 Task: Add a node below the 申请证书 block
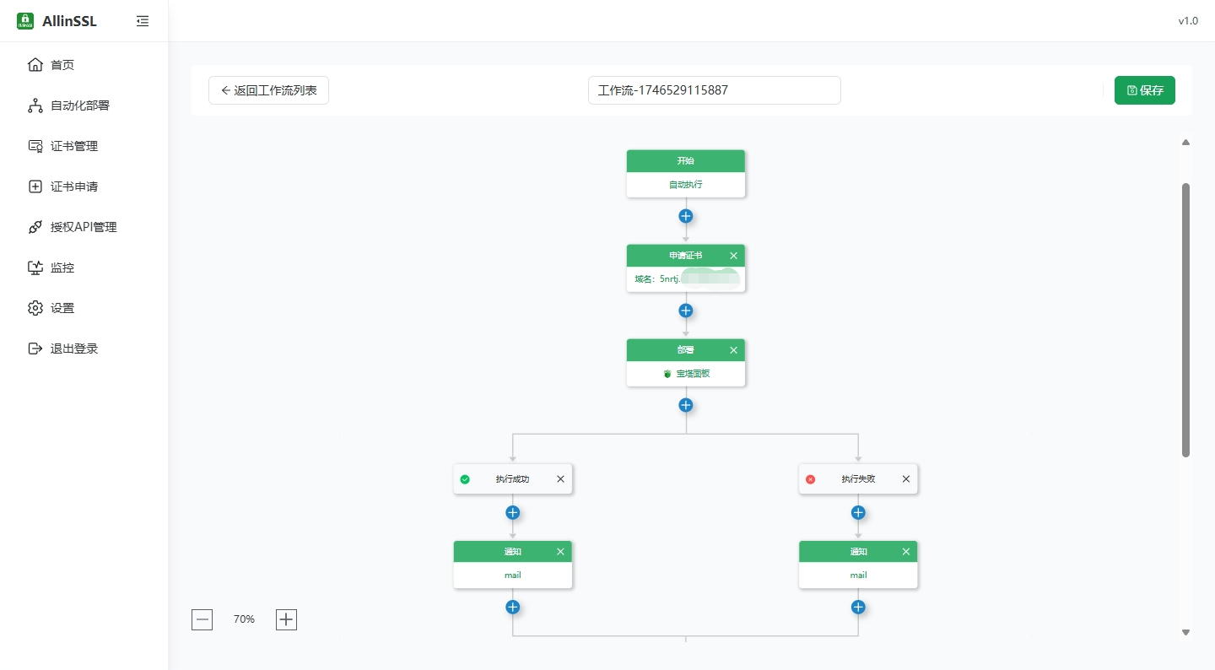pos(686,311)
